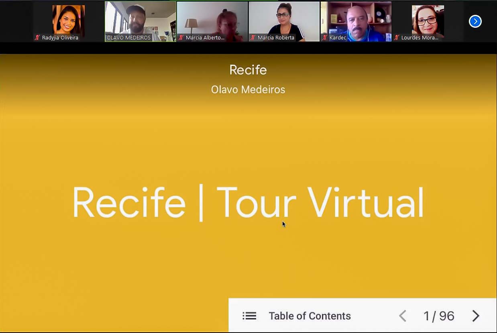Click the Recife heading at top
The height and width of the screenshot is (333, 497).
pyautogui.click(x=248, y=70)
